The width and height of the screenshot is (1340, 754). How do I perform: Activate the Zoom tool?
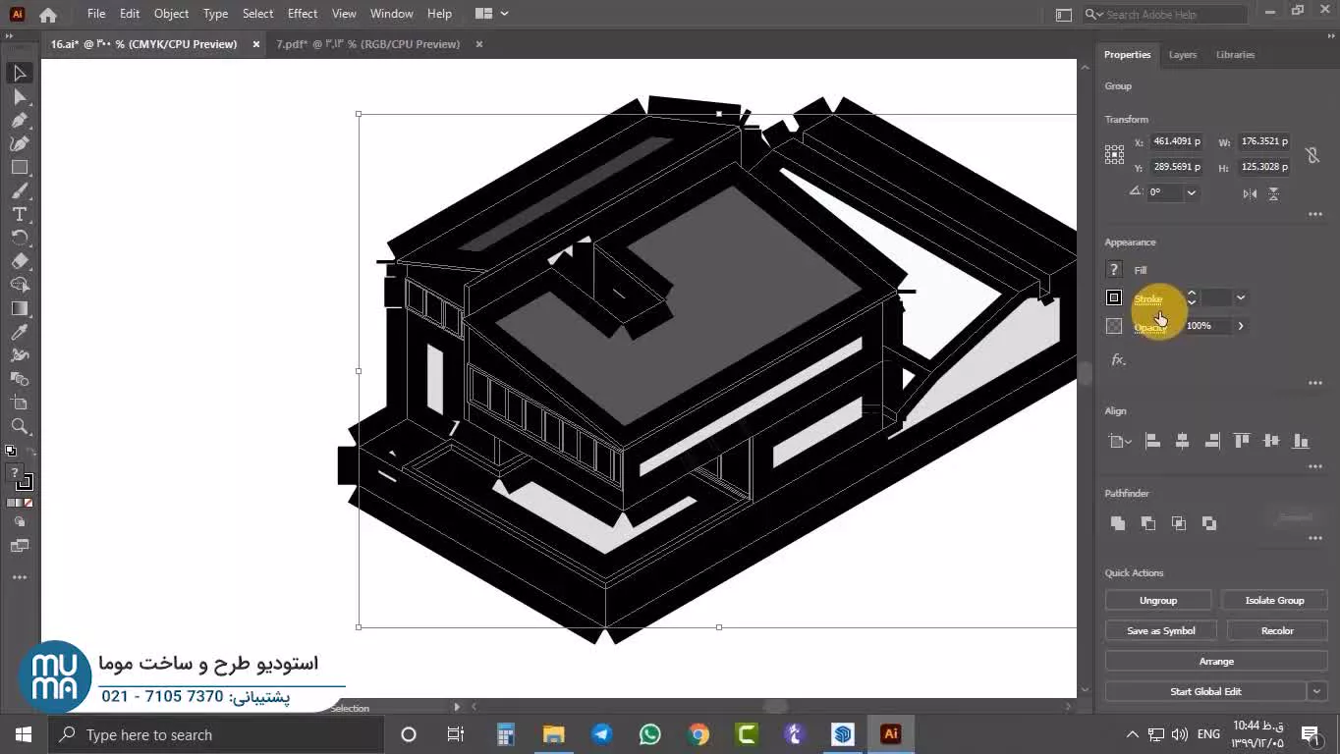(x=20, y=427)
